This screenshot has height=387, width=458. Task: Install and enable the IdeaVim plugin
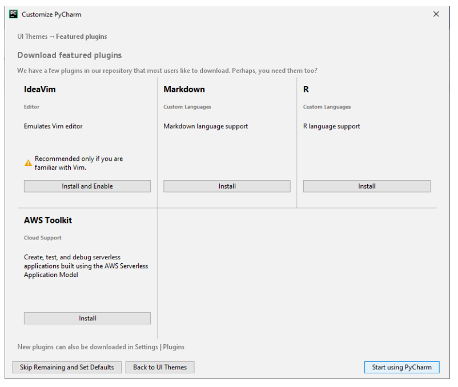pyautogui.click(x=87, y=186)
